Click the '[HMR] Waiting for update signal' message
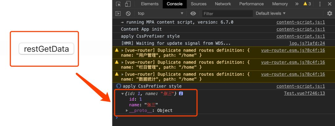The image size is (335, 126). (176, 44)
